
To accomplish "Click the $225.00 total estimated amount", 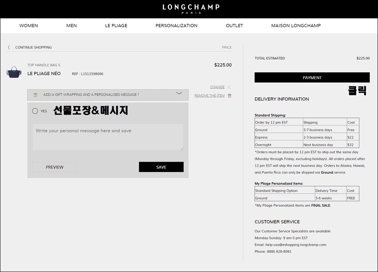I will click(363, 58).
